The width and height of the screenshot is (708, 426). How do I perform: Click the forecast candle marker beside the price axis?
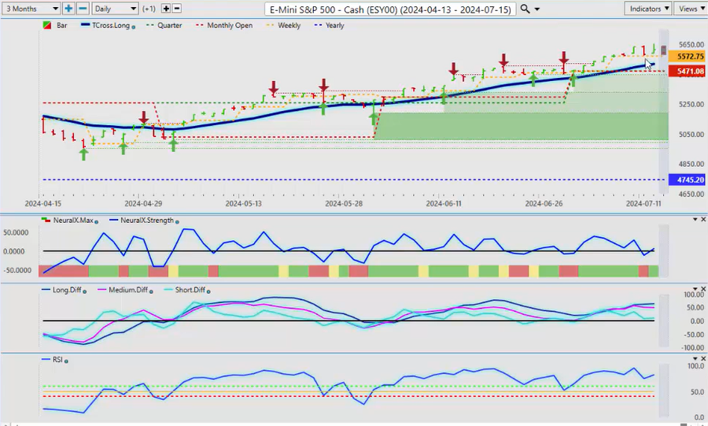(663, 50)
